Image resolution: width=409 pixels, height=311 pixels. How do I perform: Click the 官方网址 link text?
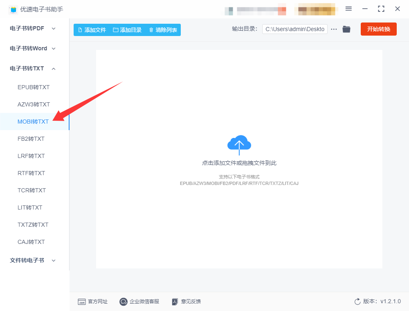click(98, 302)
